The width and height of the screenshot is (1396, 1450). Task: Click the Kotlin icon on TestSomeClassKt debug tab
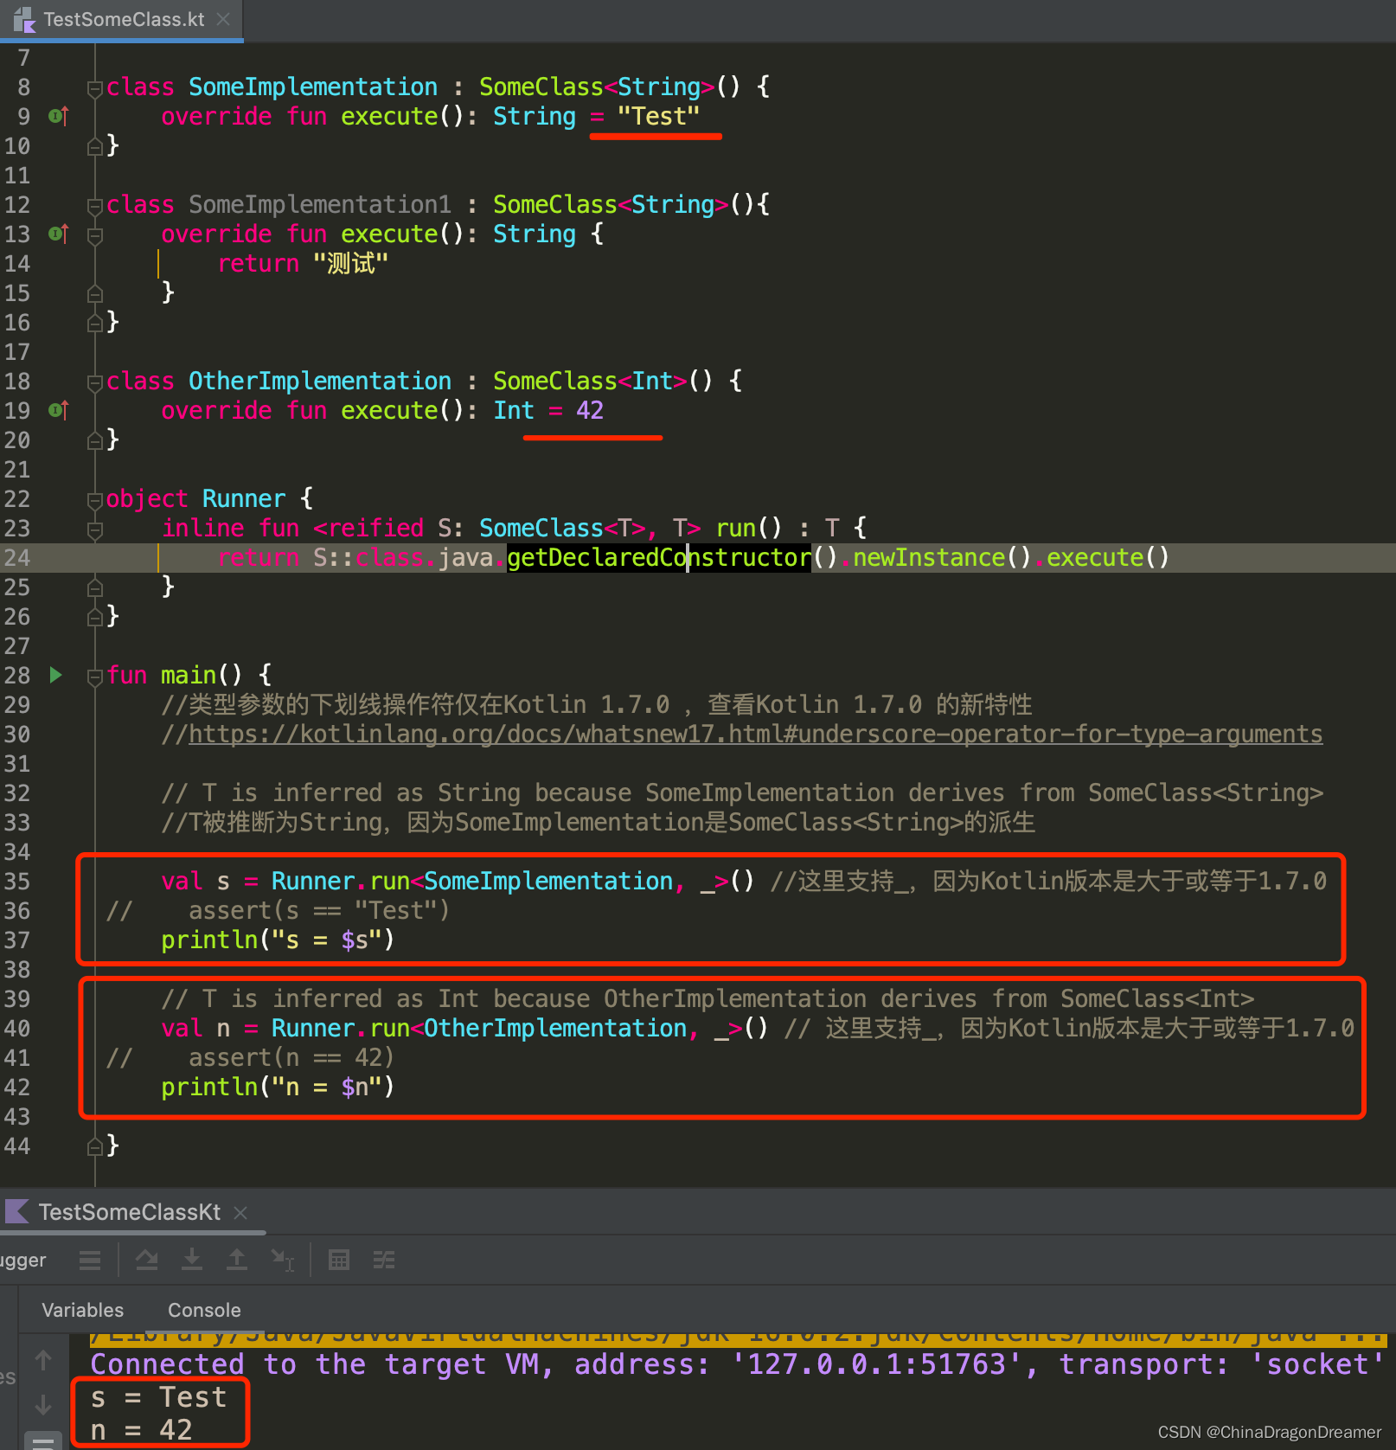[x=17, y=1211]
